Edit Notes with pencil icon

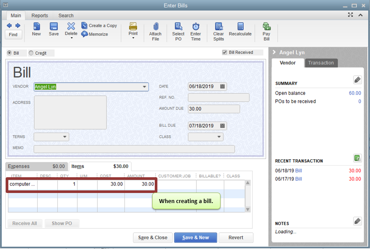tap(357, 221)
